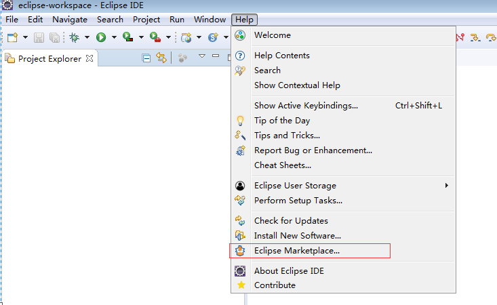Close the Project Explorer tab with X
497x305 pixels.
pyautogui.click(x=90, y=58)
